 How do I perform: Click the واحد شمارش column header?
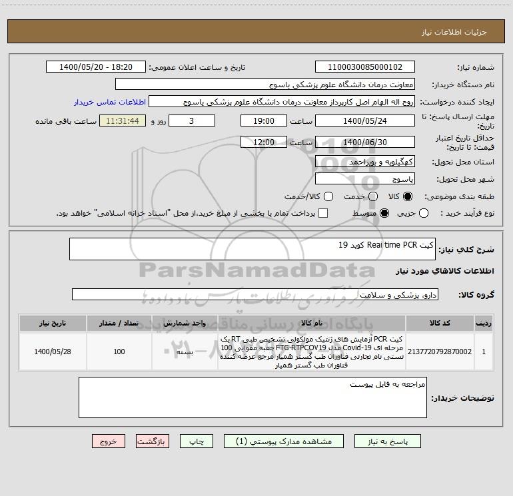point(185,323)
